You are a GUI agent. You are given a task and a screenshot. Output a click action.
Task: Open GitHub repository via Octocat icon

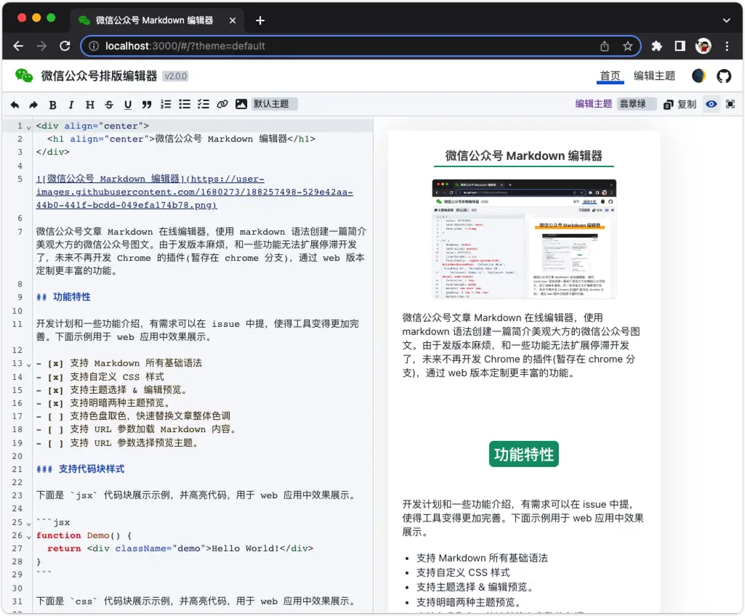pyautogui.click(x=724, y=76)
